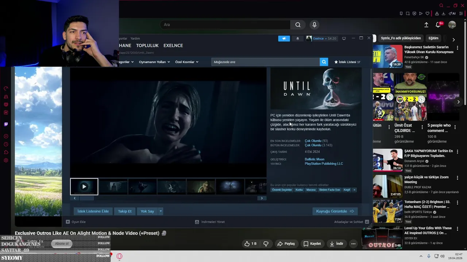Open options for Şaka Yapmıyorum video
Image resolution: width=467 pixels, height=262 pixels.
tap(458, 151)
